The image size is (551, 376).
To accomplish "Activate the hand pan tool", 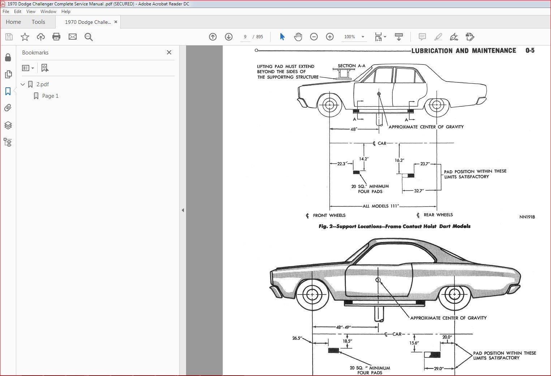I will click(298, 37).
